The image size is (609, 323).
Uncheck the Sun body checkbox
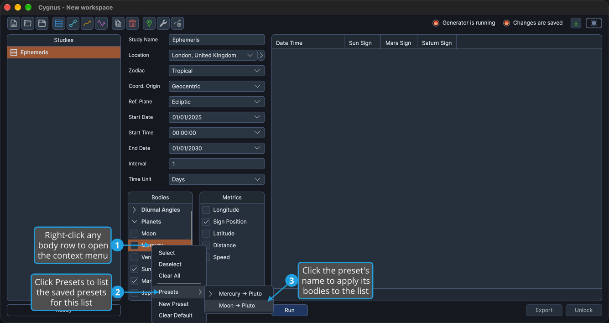[135, 269]
